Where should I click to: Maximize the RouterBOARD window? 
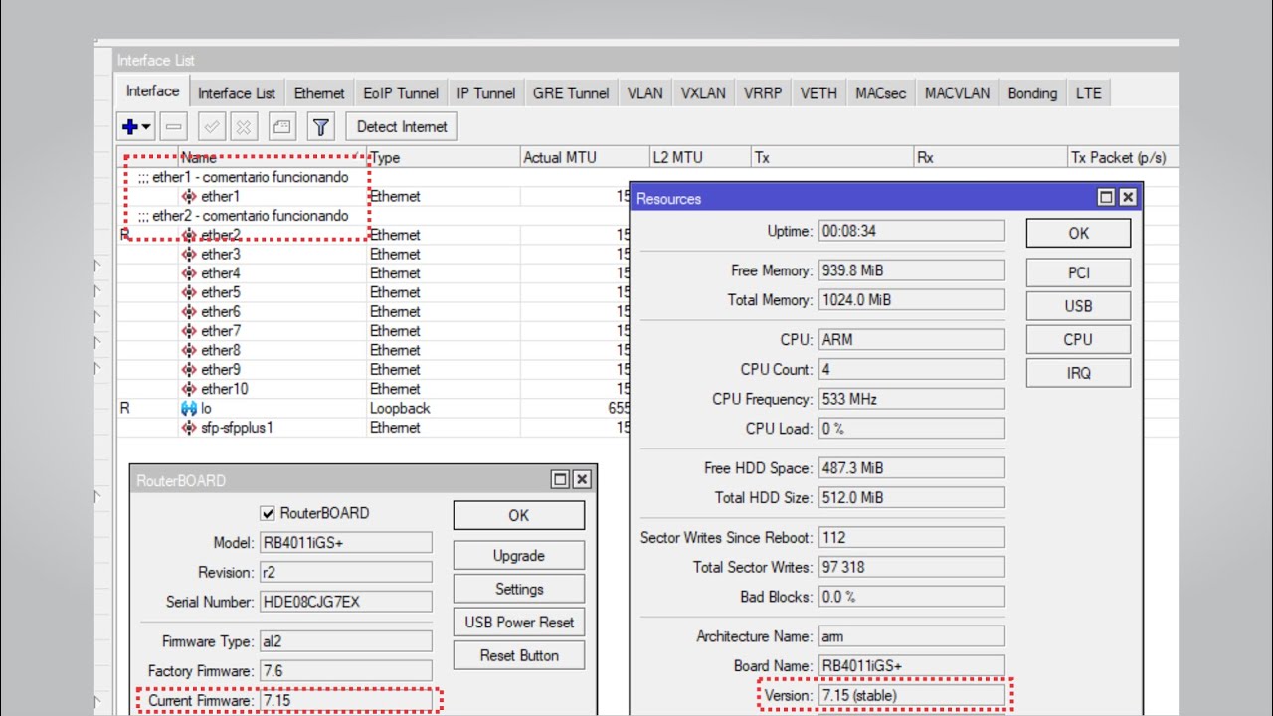click(561, 479)
